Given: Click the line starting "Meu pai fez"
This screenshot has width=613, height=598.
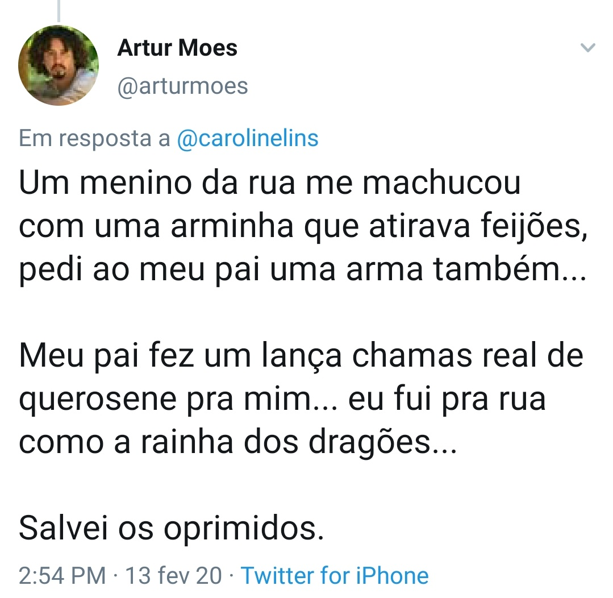Looking at the screenshot, I should point(301,356).
